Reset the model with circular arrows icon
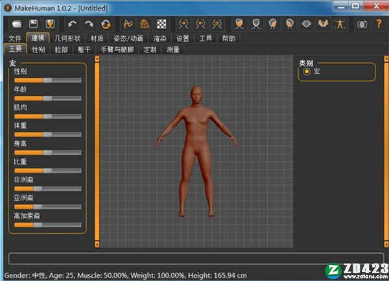Screen dimensions: 389x281 pos(106,25)
